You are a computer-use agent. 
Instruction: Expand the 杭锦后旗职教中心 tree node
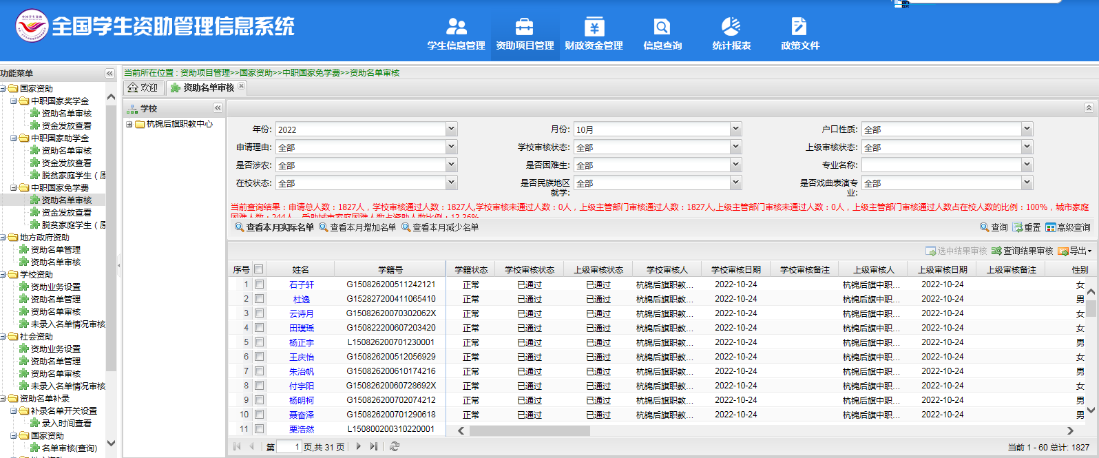(129, 125)
